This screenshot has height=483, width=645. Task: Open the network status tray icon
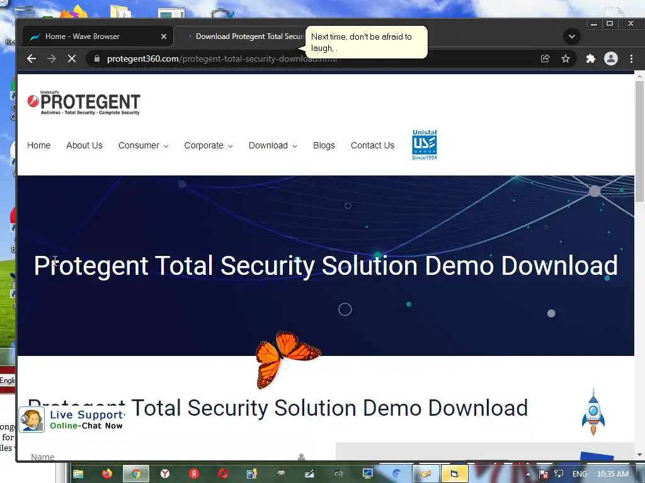click(x=559, y=474)
